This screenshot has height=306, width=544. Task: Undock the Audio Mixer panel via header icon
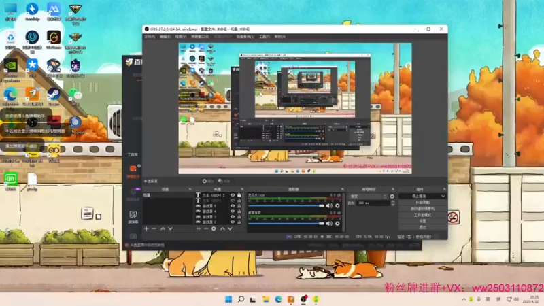[x=342, y=190]
